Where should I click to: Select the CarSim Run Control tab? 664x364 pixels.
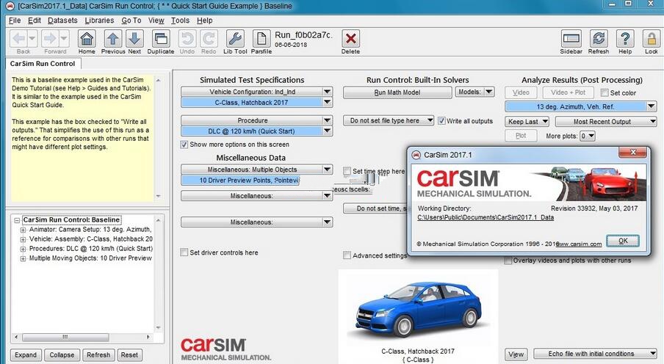click(x=43, y=64)
